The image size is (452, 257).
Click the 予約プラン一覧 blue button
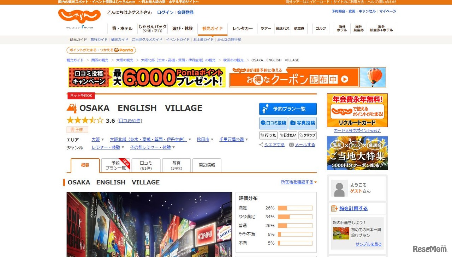click(288, 109)
